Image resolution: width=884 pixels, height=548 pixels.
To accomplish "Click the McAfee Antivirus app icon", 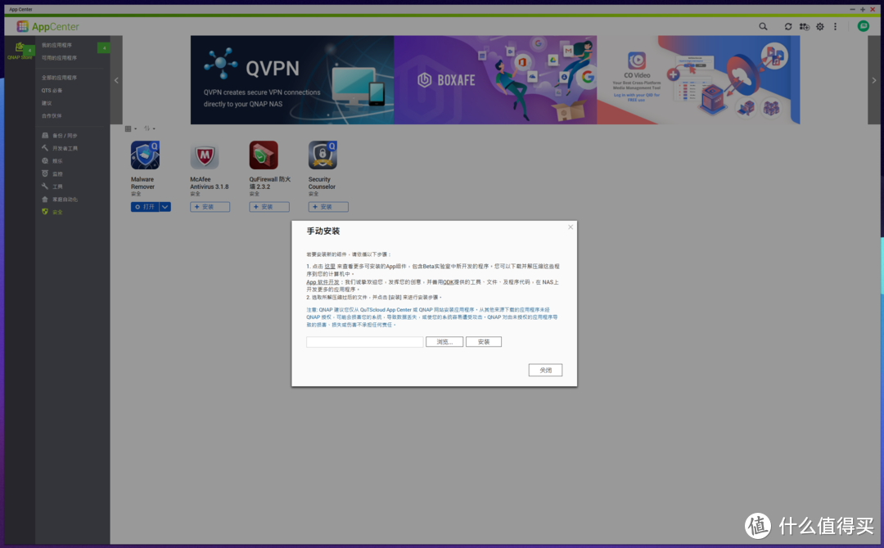I will (x=204, y=155).
